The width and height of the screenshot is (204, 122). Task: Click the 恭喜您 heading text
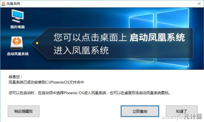click(15, 77)
